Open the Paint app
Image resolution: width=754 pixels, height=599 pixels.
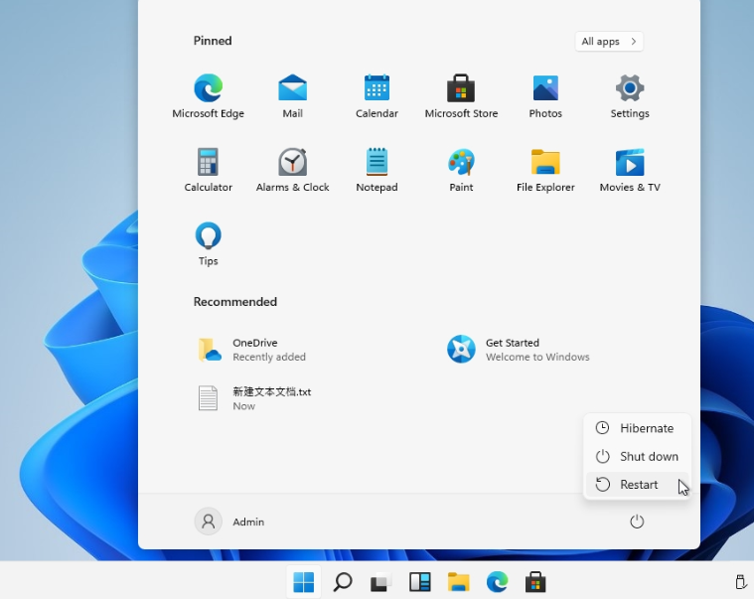click(x=461, y=162)
